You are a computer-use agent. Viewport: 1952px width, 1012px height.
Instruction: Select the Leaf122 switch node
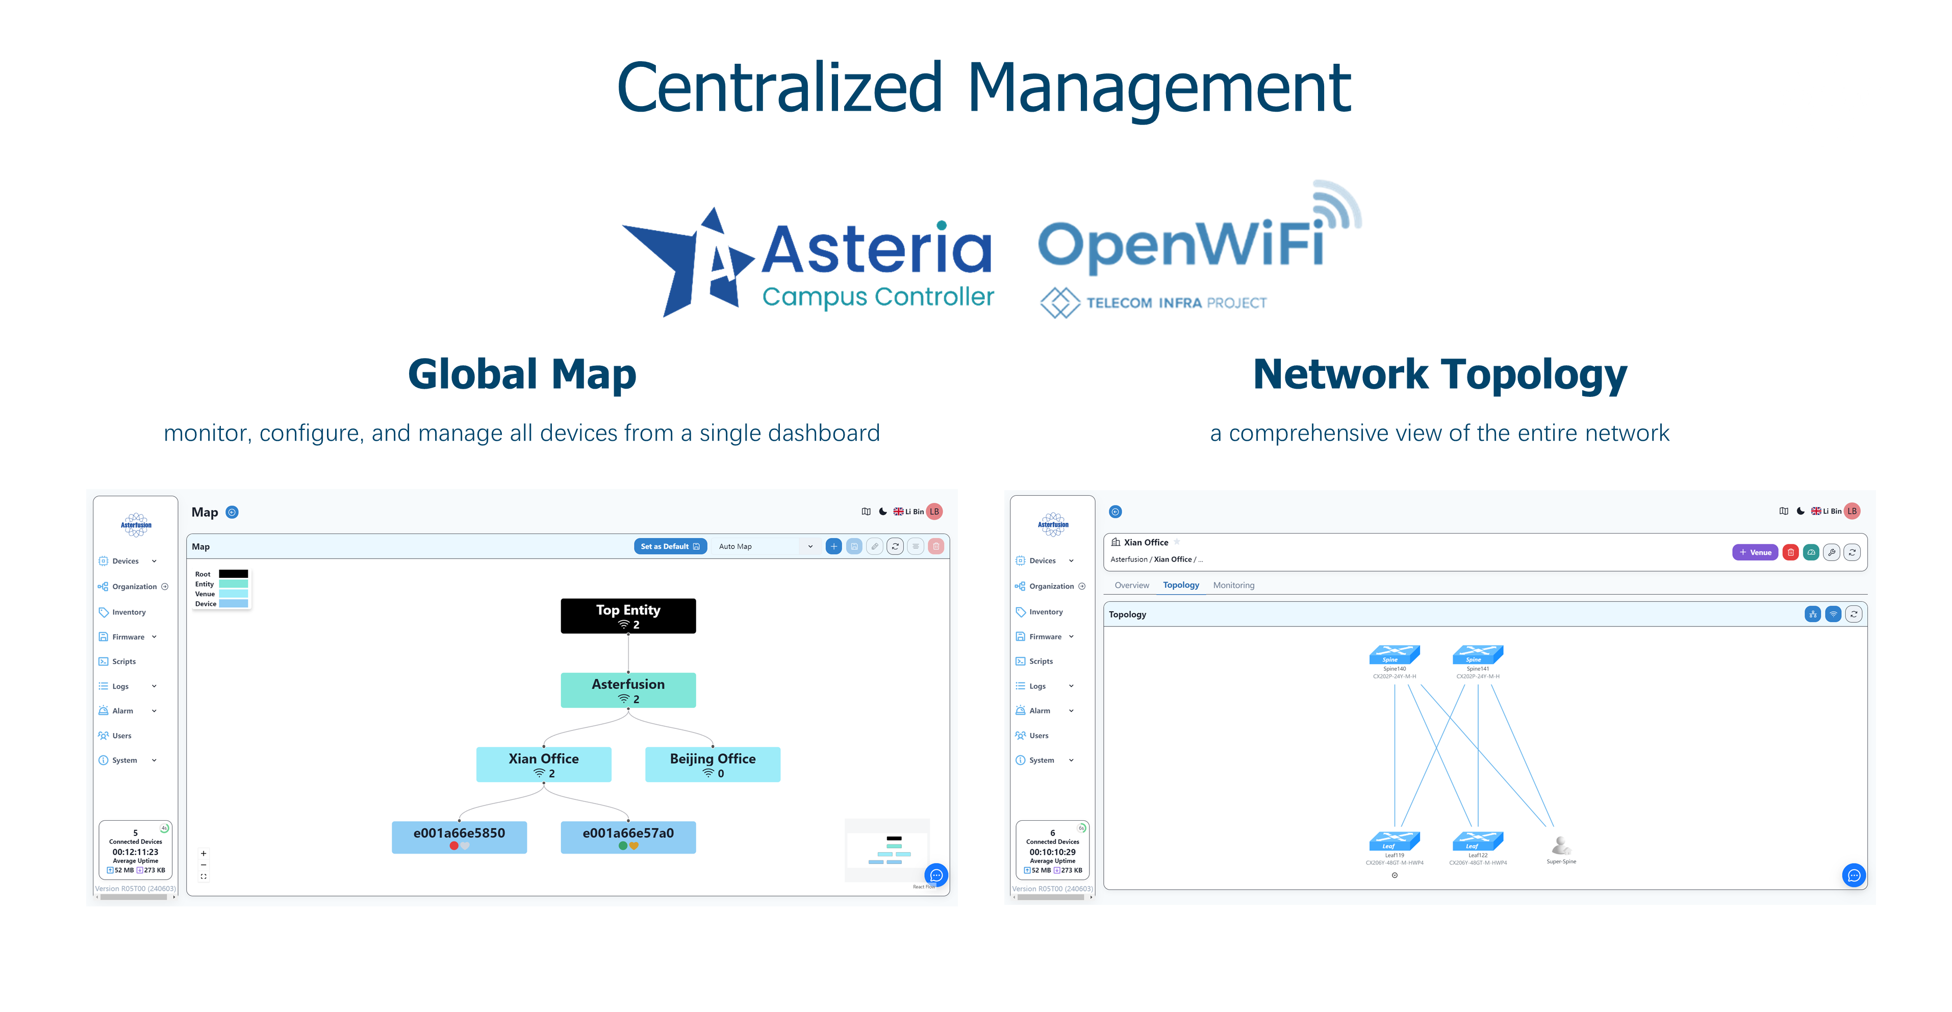point(1478,841)
